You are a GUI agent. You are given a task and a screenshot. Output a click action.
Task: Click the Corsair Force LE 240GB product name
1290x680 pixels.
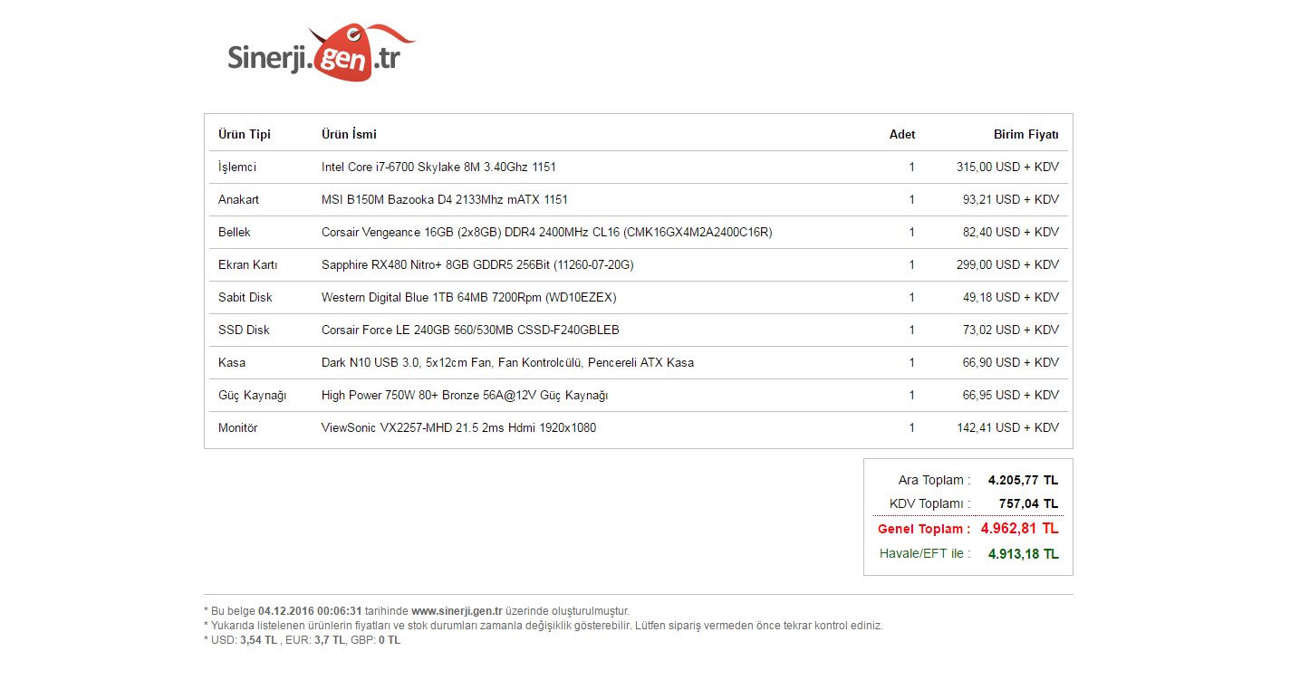471,330
